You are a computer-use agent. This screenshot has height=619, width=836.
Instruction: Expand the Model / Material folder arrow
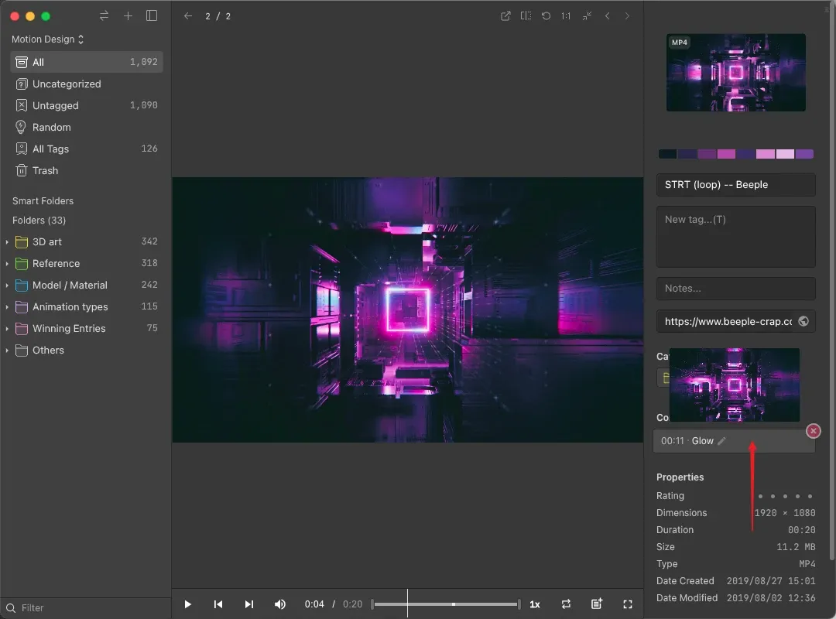coord(7,286)
